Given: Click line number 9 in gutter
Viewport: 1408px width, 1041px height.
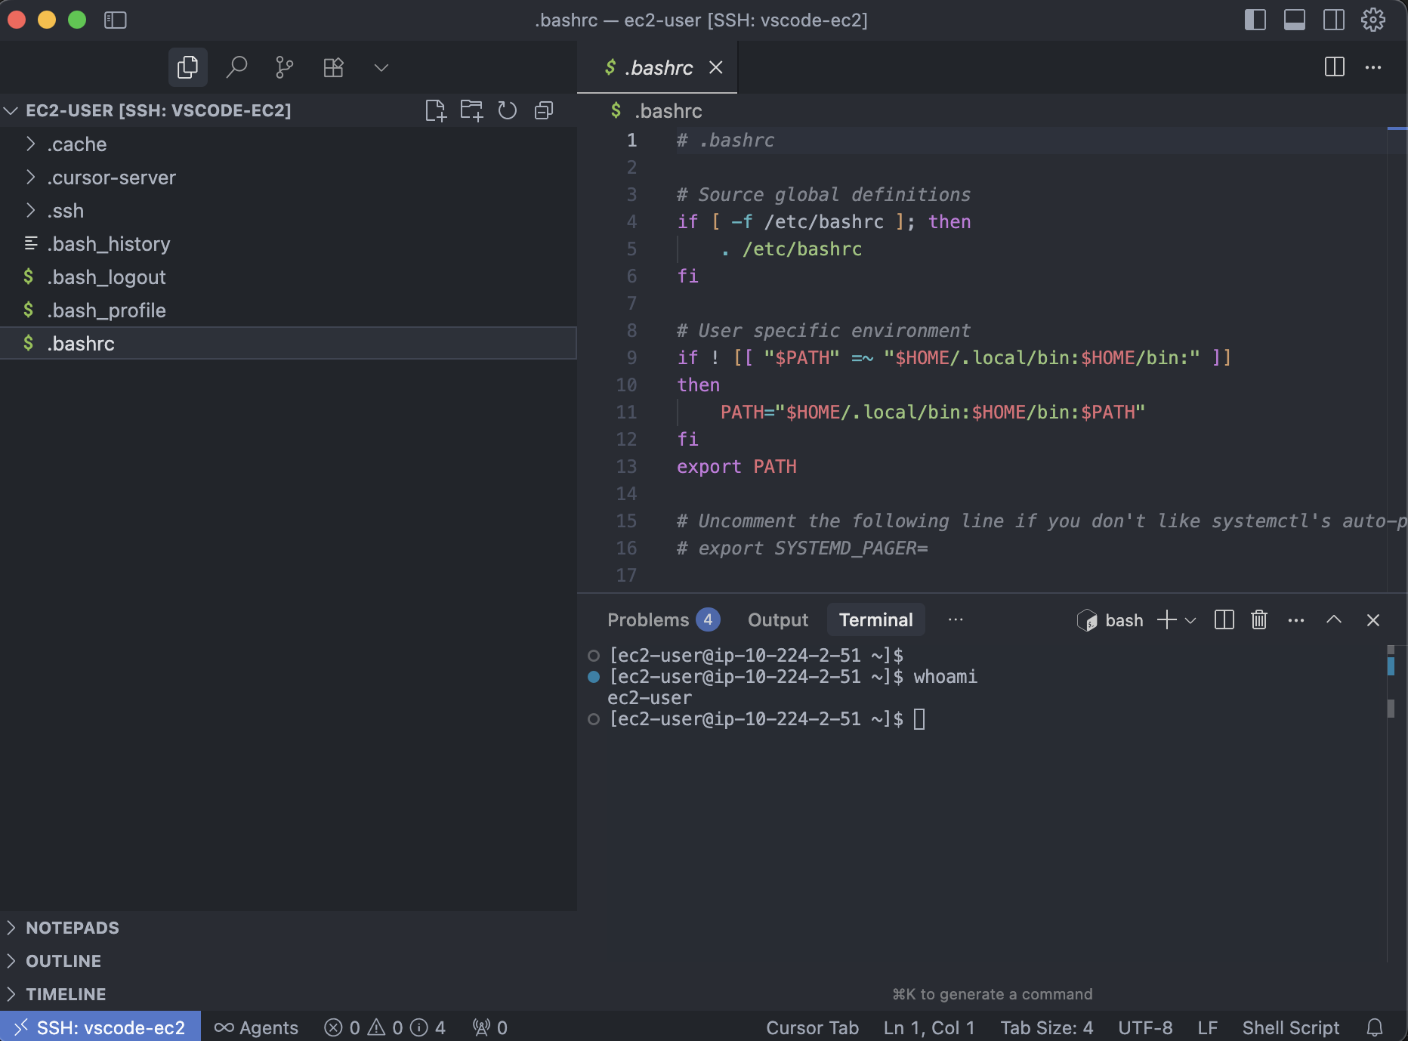Looking at the screenshot, I should (x=631, y=358).
